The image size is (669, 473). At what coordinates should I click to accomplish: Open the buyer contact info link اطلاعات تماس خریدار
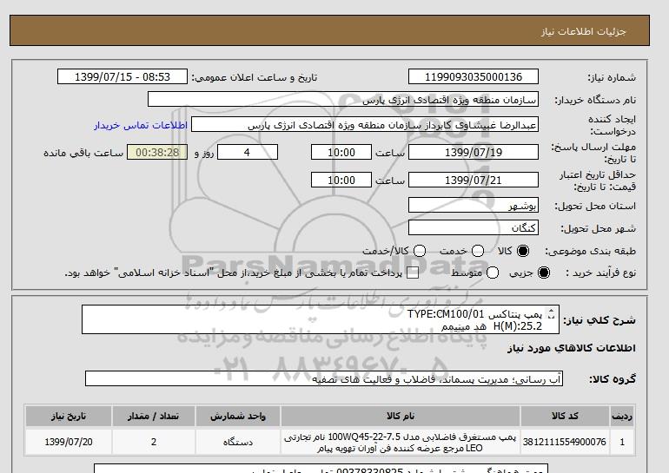pyautogui.click(x=141, y=125)
